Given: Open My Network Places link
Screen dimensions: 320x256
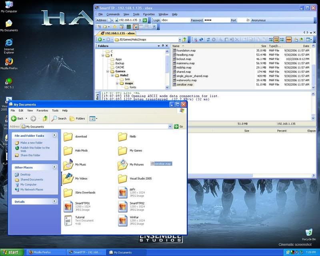Looking at the screenshot, I should pos(32,190).
